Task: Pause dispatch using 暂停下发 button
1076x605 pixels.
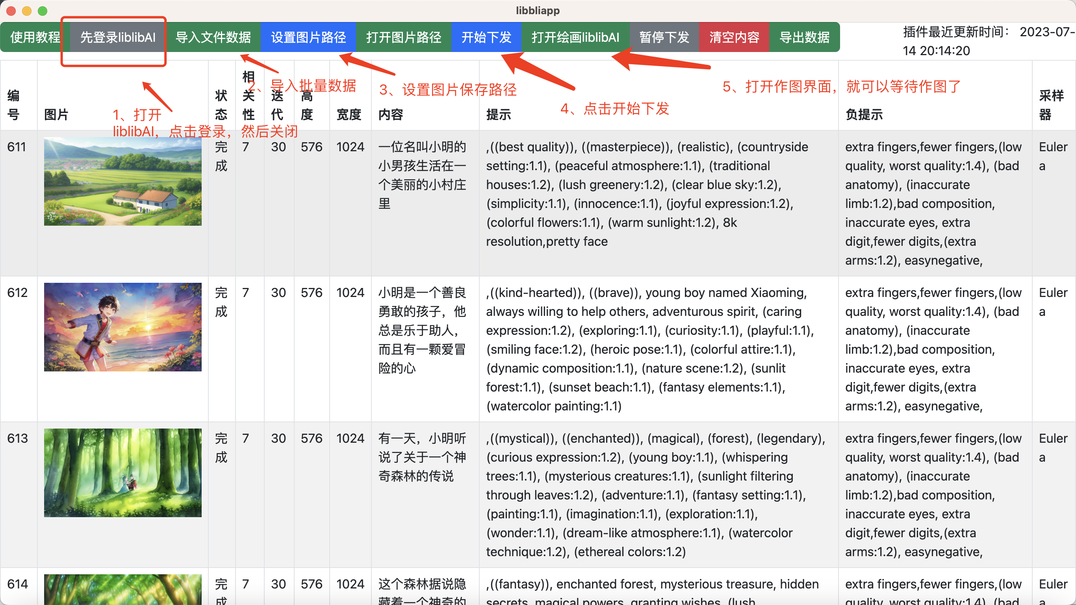Action: pyautogui.click(x=664, y=37)
